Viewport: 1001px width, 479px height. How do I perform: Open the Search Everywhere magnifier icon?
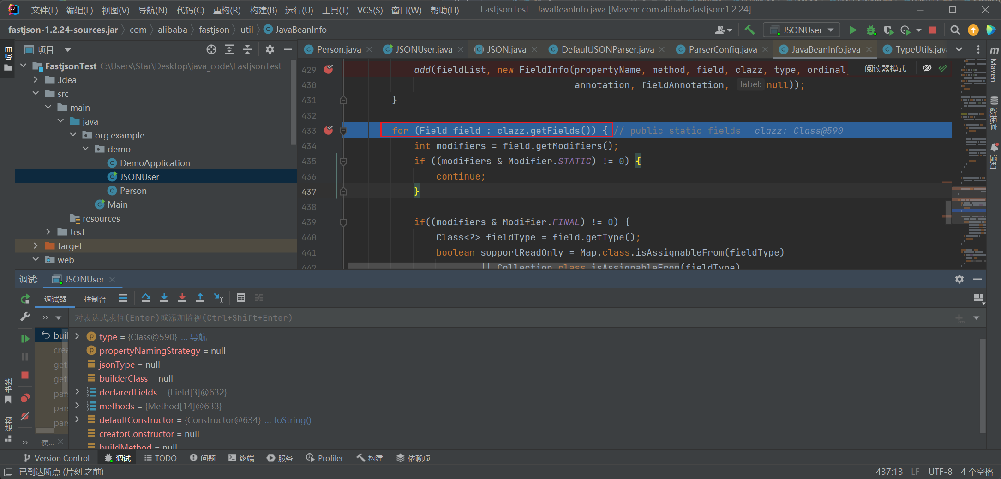pos(955,30)
